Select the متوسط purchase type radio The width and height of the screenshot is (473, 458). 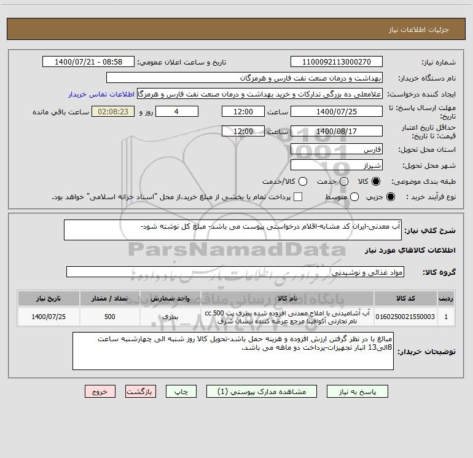354,197
